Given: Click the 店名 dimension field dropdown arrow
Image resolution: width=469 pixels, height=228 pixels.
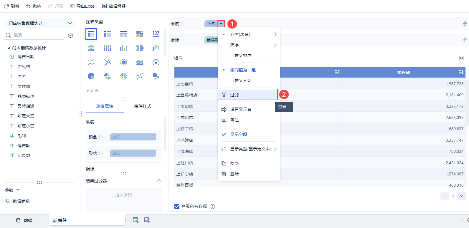Looking at the screenshot, I should pos(221,24).
